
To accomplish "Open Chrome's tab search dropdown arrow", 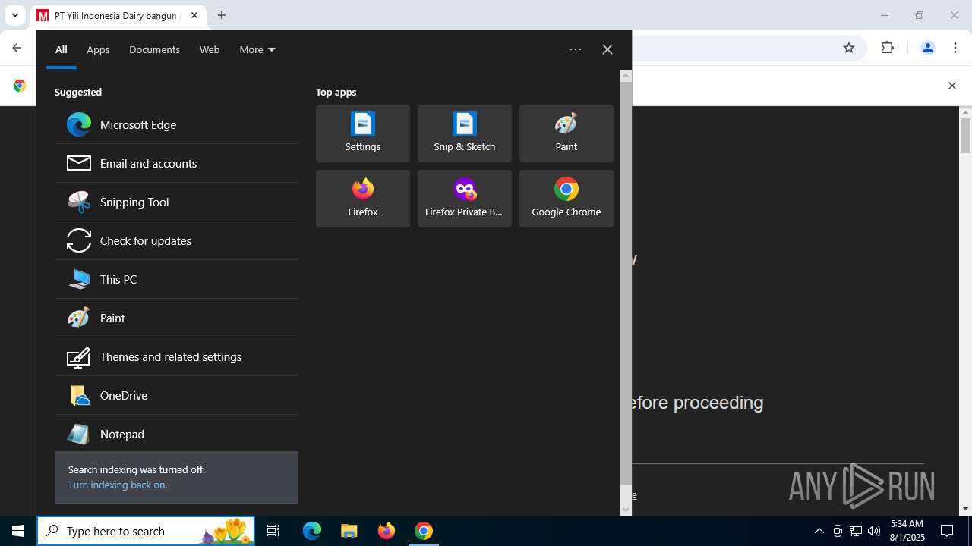I will tap(14, 15).
